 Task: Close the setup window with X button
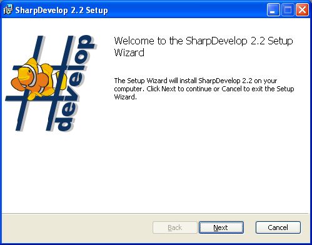(302, 10)
